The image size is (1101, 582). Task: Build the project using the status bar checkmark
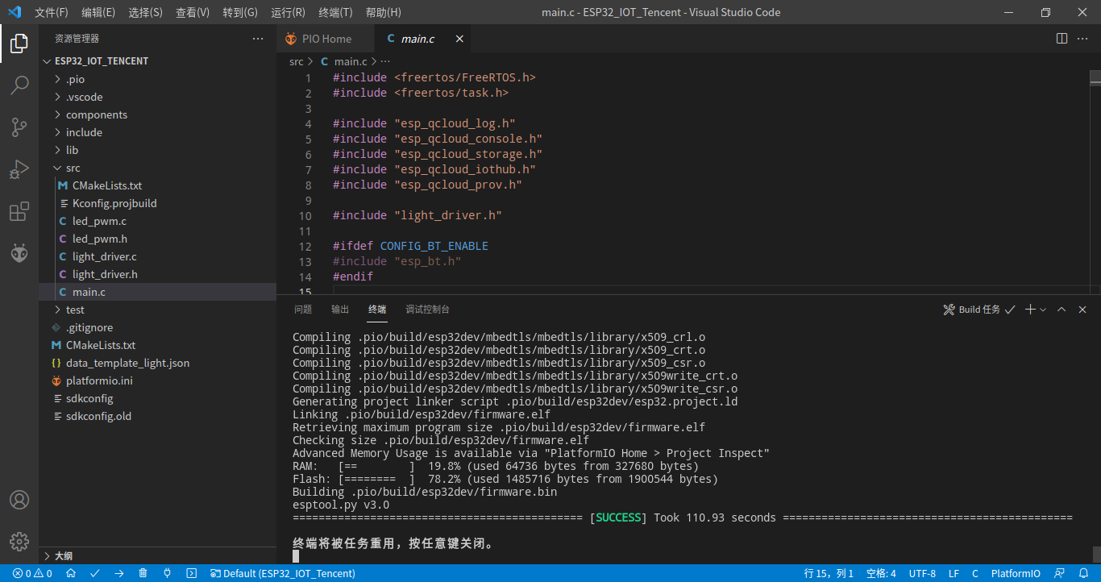tap(95, 573)
